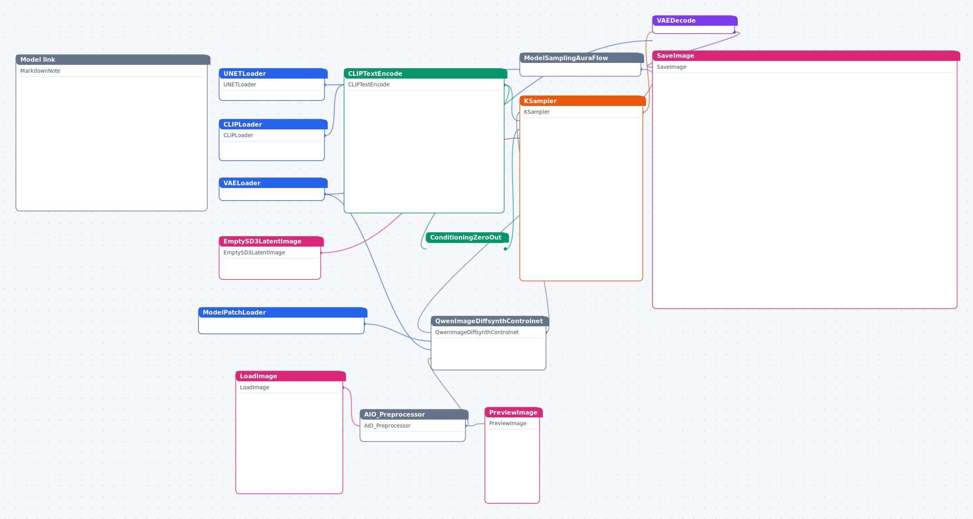Image resolution: width=973 pixels, height=519 pixels.
Task: Click the KSampler label inside the node
Action: pyautogui.click(x=537, y=112)
